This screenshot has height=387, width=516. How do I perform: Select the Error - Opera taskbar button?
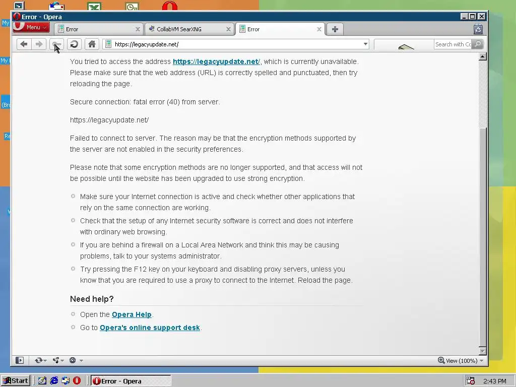(x=131, y=381)
